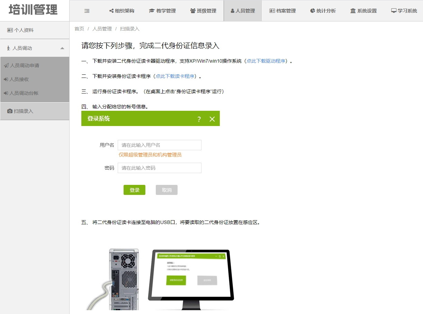Open 个人资料 in the sidebar
The width and height of the screenshot is (423, 314).
click(x=21, y=30)
